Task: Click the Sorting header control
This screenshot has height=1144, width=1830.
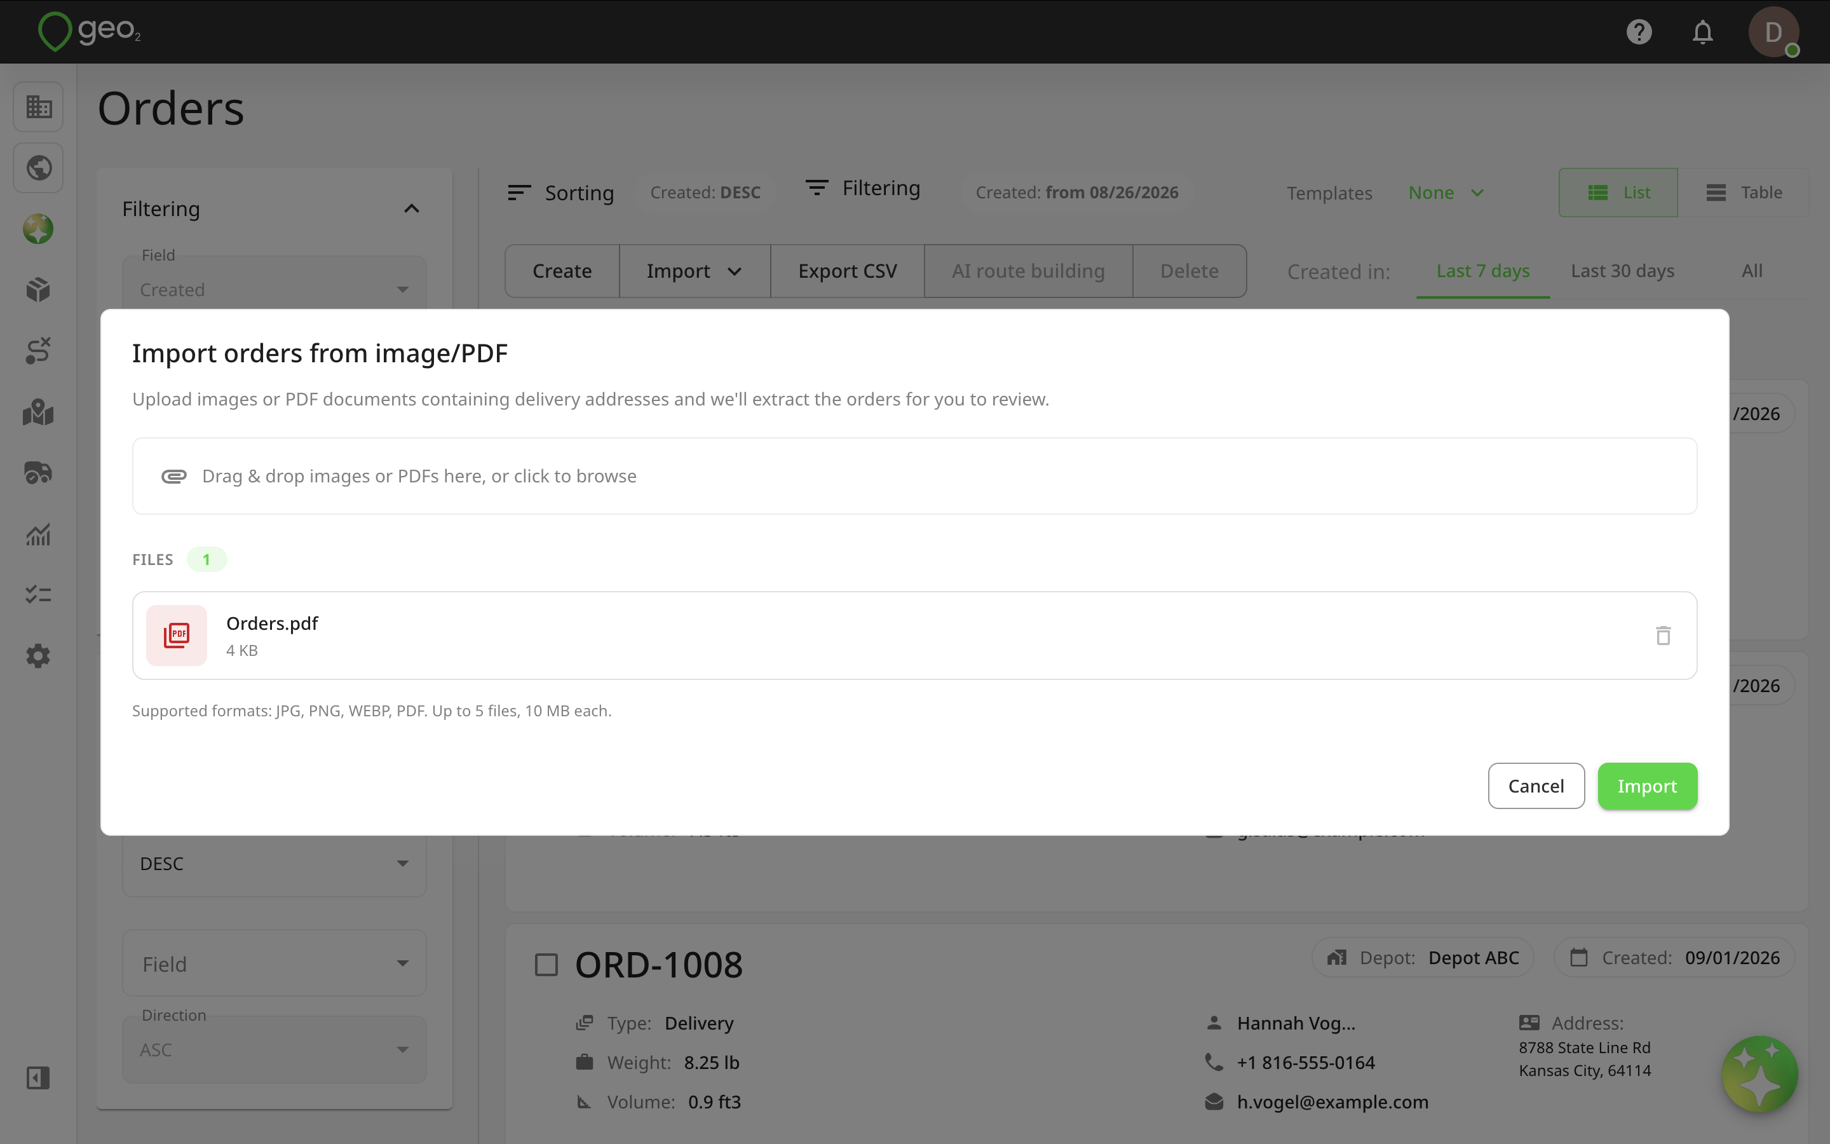Action: [560, 193]
